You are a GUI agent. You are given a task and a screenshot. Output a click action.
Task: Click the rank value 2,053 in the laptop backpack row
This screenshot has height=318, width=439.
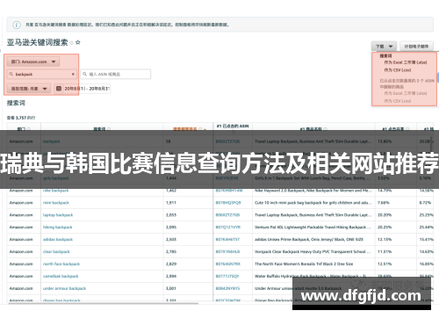pos(171,215)
